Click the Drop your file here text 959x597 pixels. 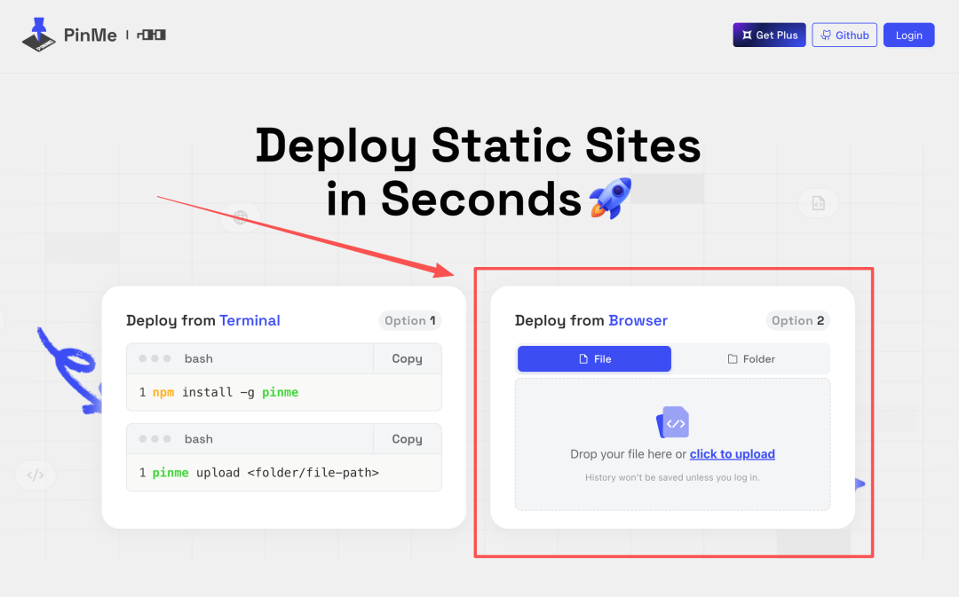pyautogui.click(x=628, y=454)
